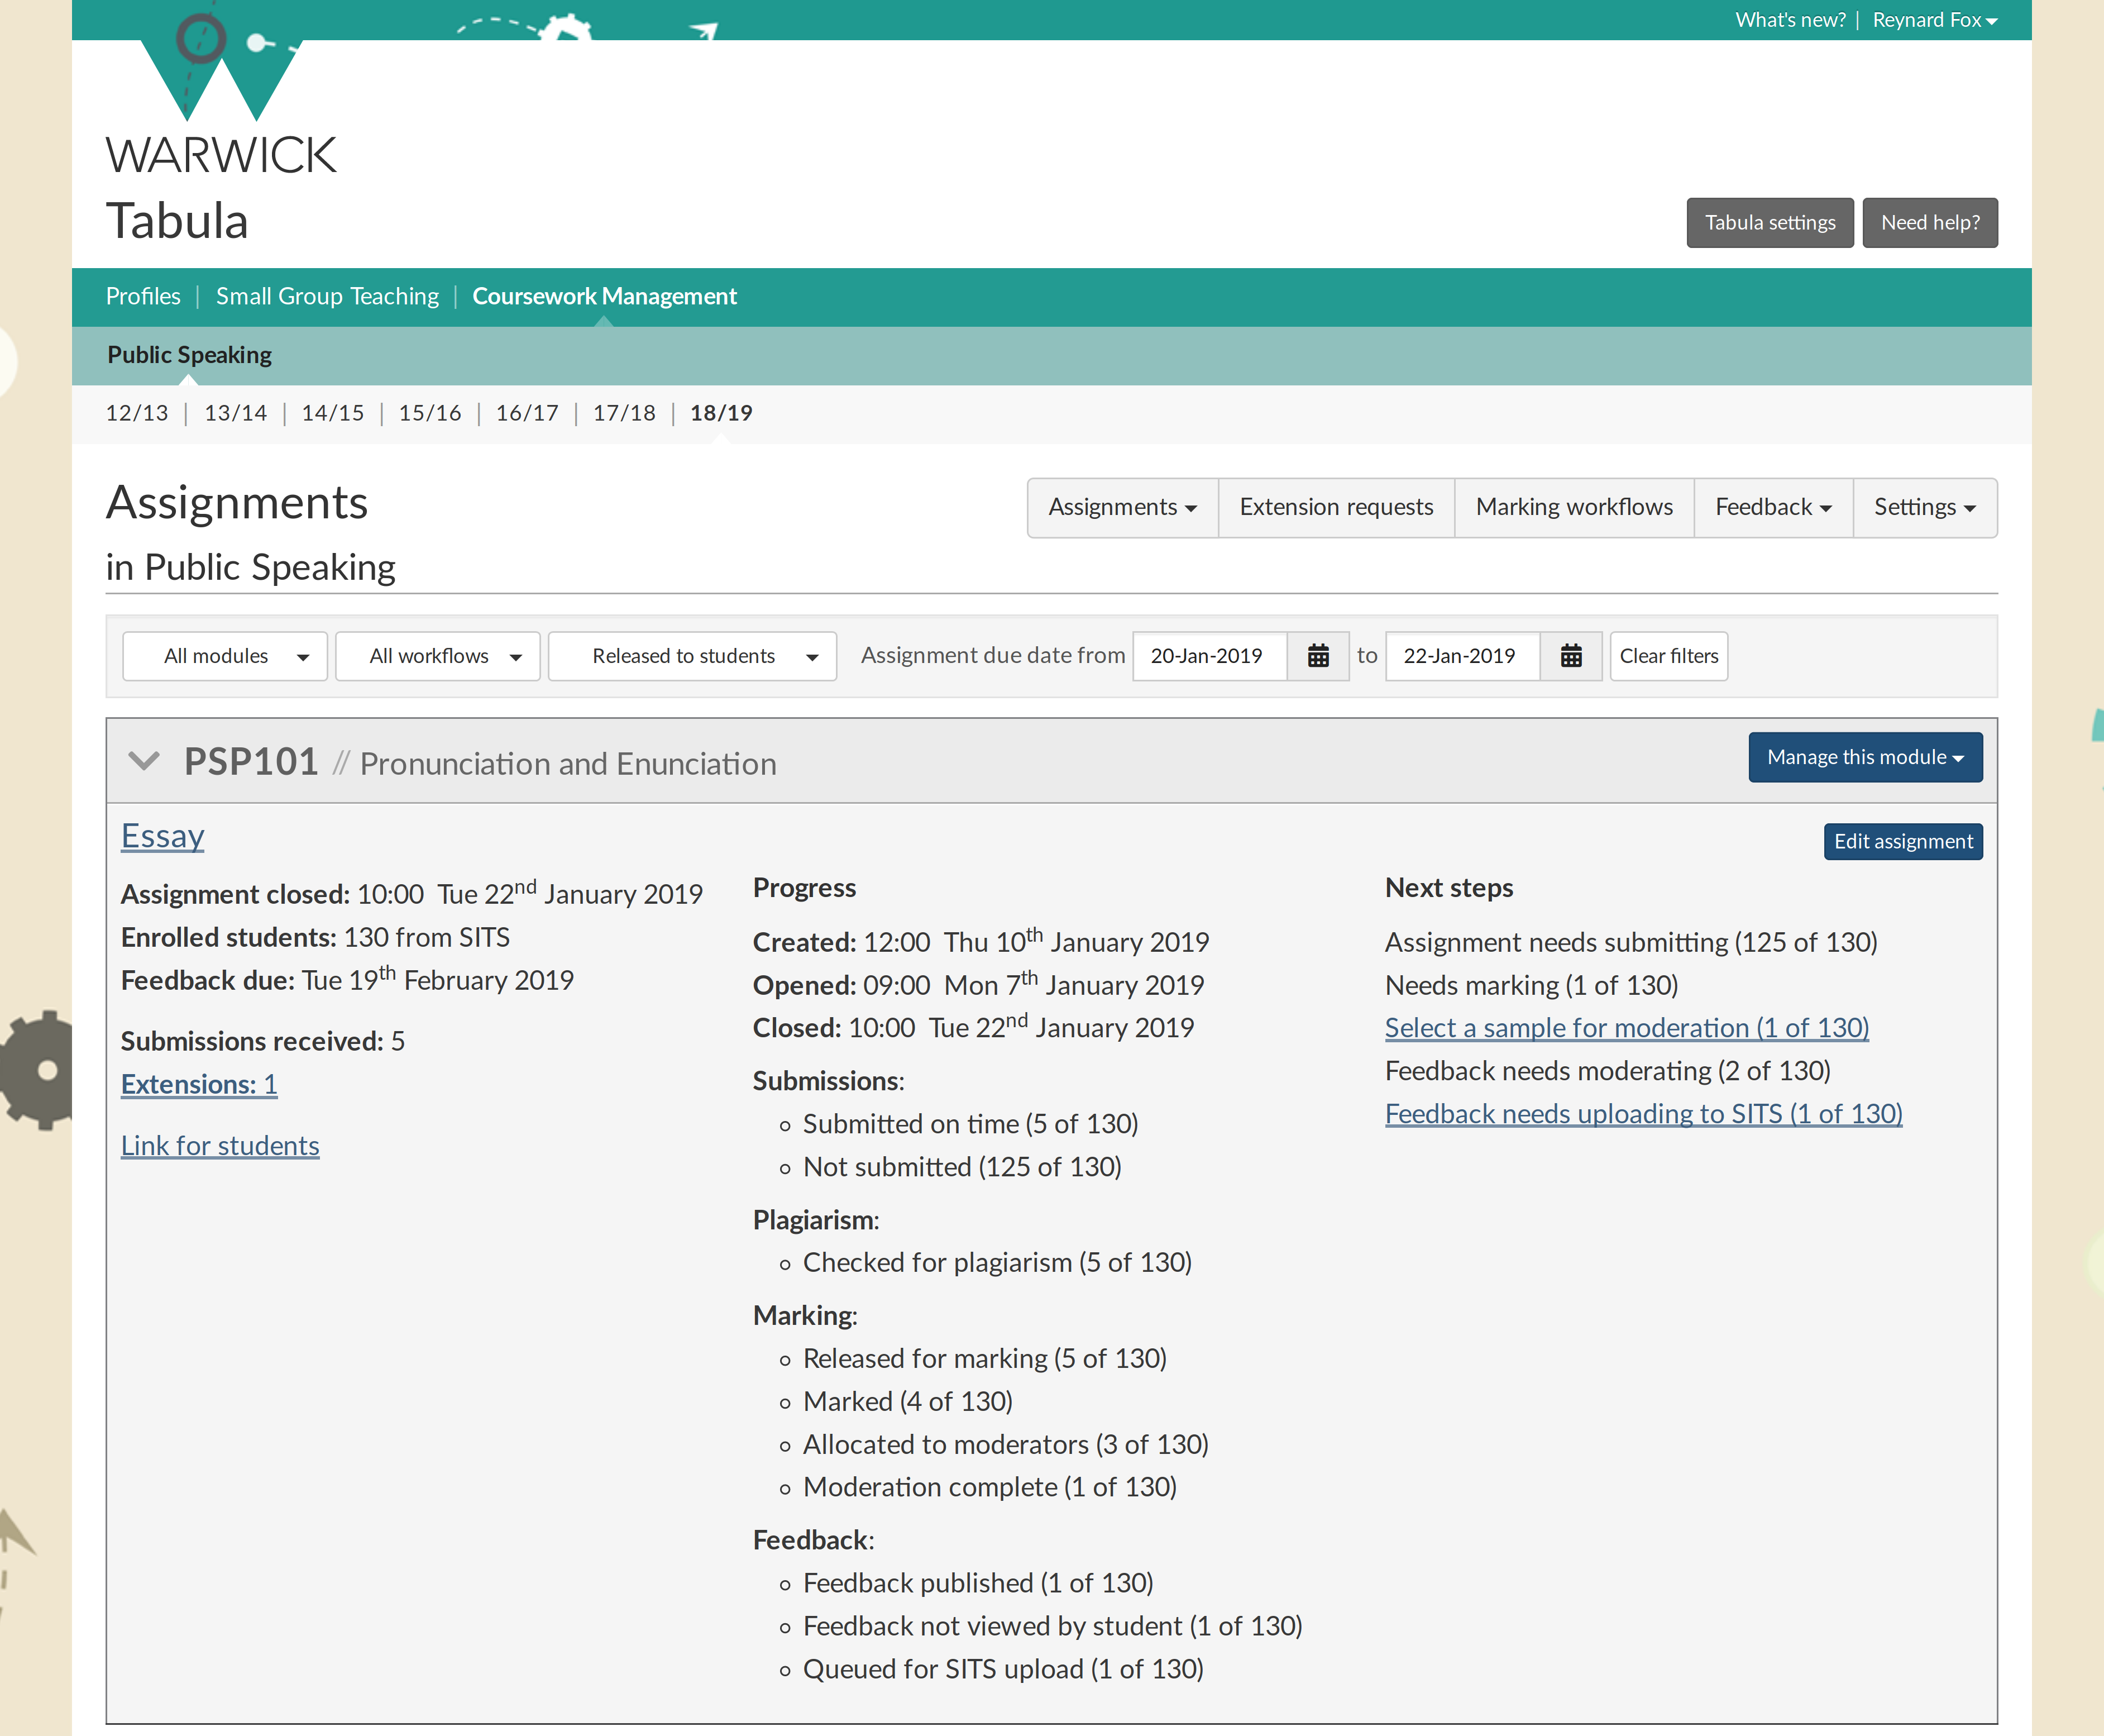Click 'Needs marking (1 of 130)' text
The height and width of the screenshot is (1736, 2104).
(x=1531, y=985)
